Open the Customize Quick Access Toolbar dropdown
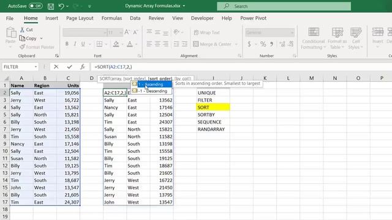Screen dimensions: 392x220 89,6
